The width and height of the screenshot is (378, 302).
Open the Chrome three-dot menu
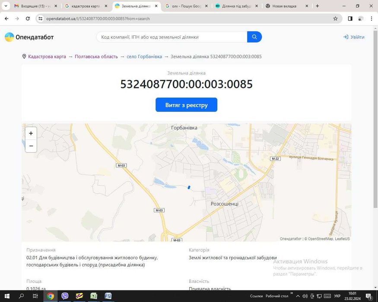[x=371, y=19]
